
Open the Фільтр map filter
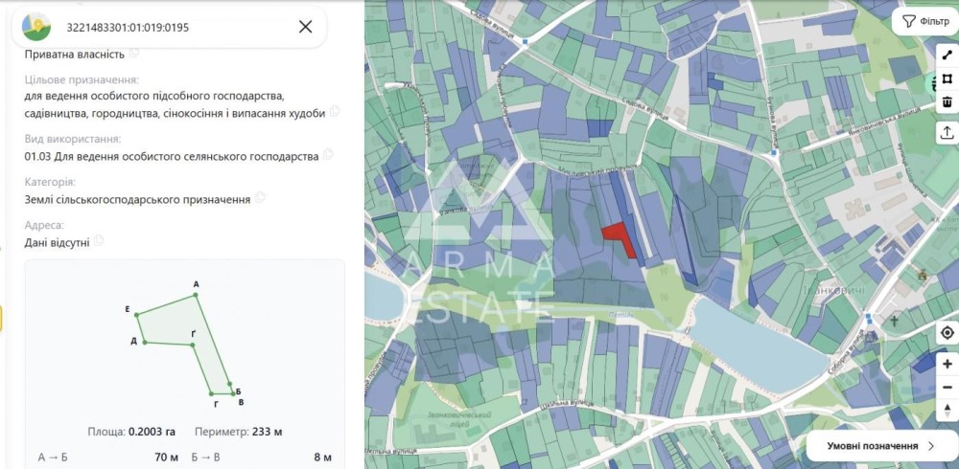coord(925,22)
